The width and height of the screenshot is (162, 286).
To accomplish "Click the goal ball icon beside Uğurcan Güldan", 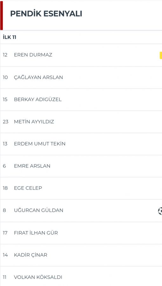I will [x=160, y=211].
